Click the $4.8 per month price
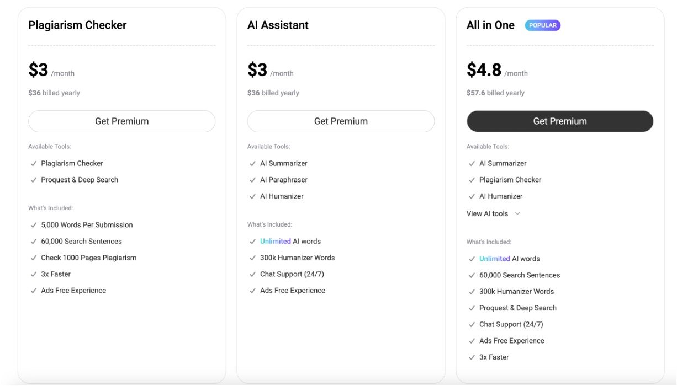The image size is (677, 386). coord(484,71)
